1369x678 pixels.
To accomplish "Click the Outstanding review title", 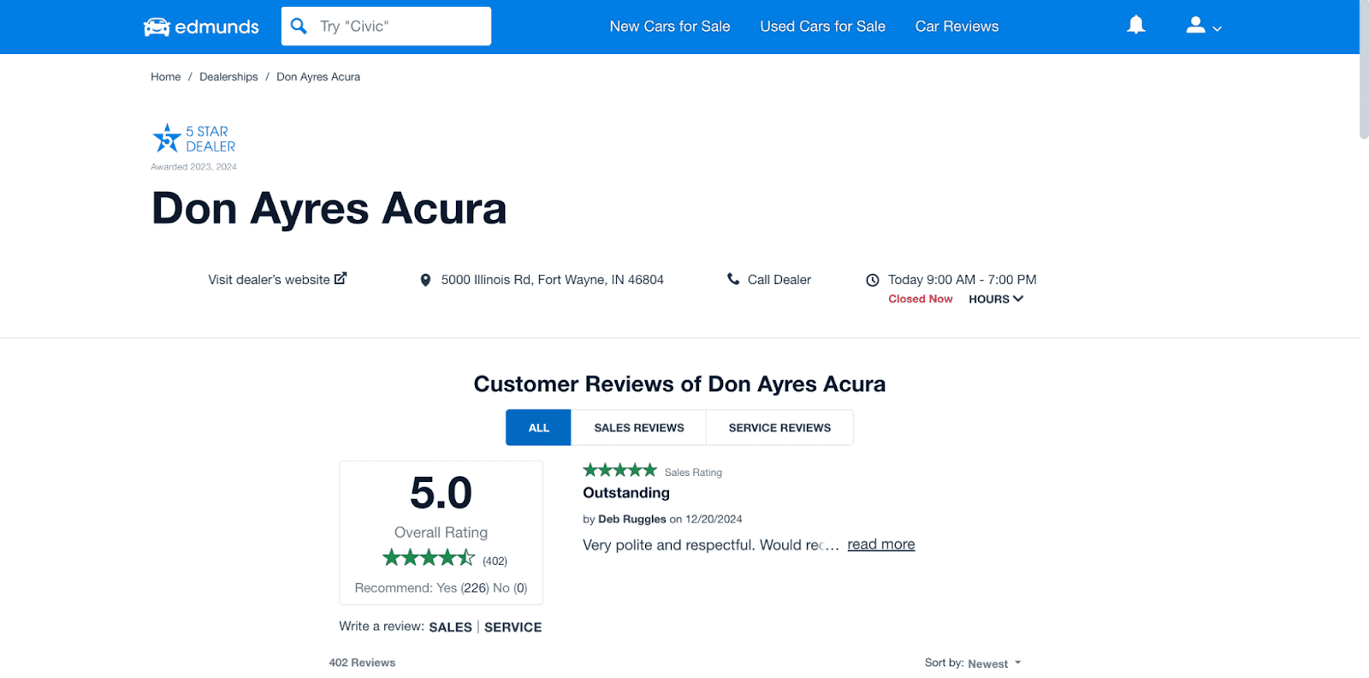I will (626, 493).
